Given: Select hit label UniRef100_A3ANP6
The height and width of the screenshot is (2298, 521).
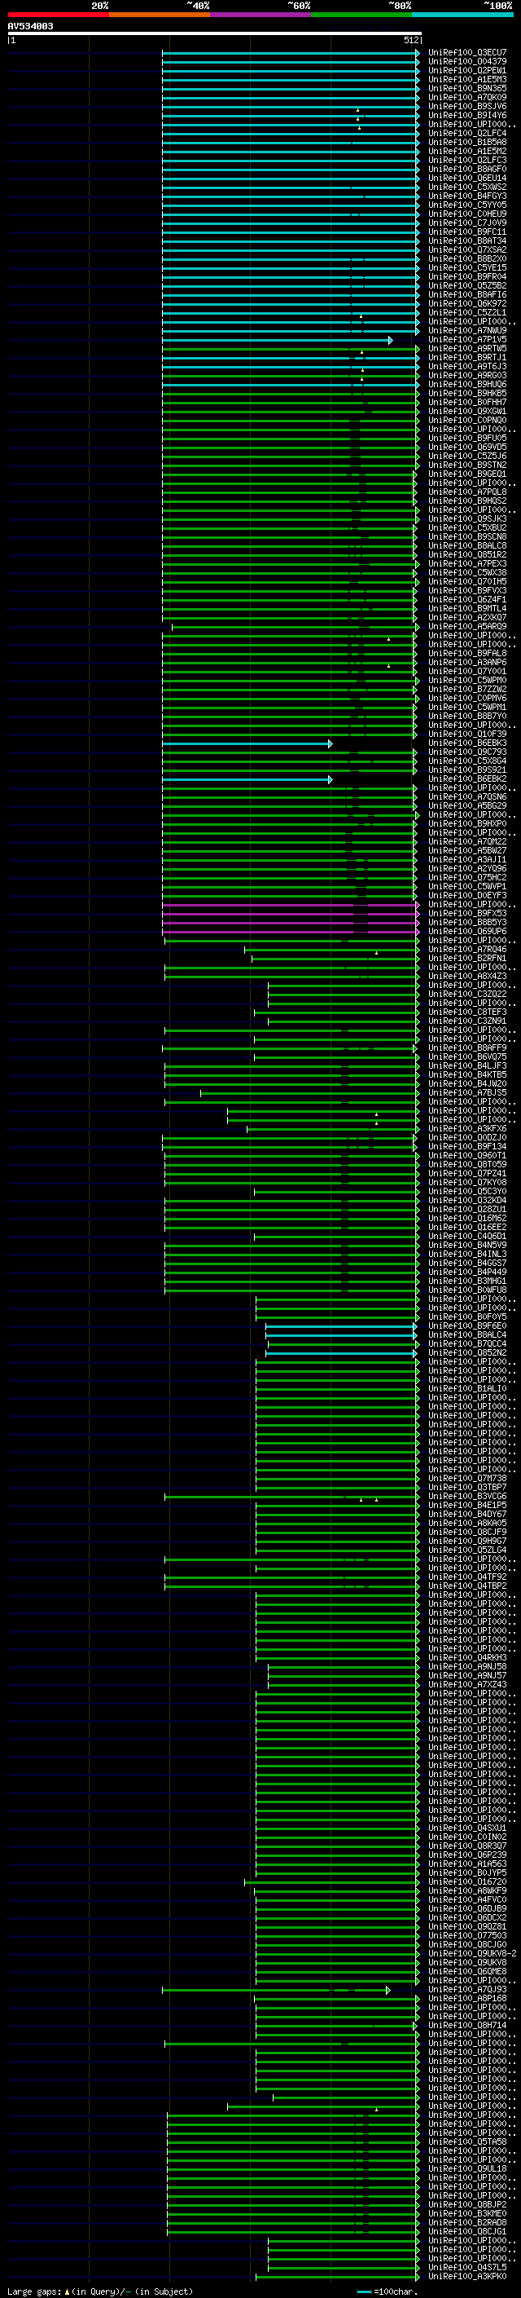Looking at the screenshot, I should click(x=466, y=663).
